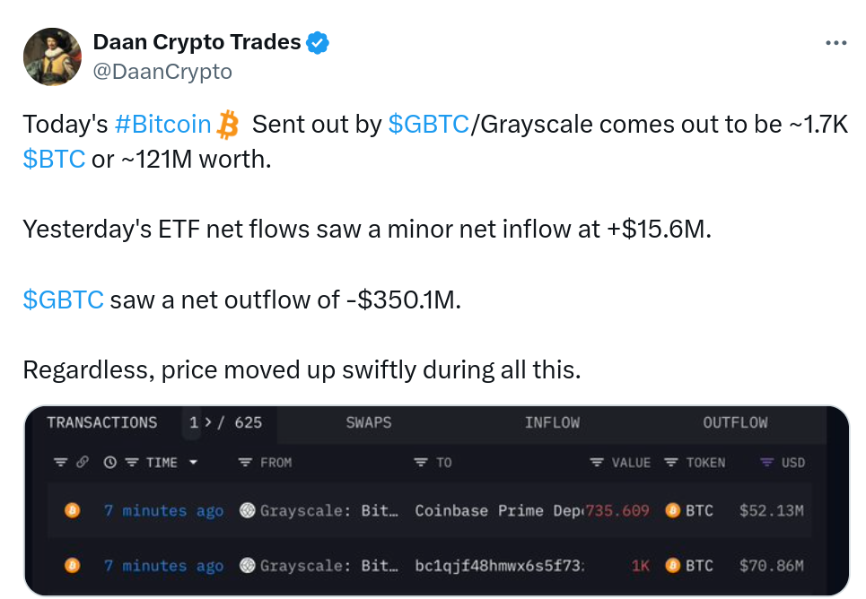The image size is (866, 599).
Task: Click the purple USD filter icon
Action: point(766,462)
